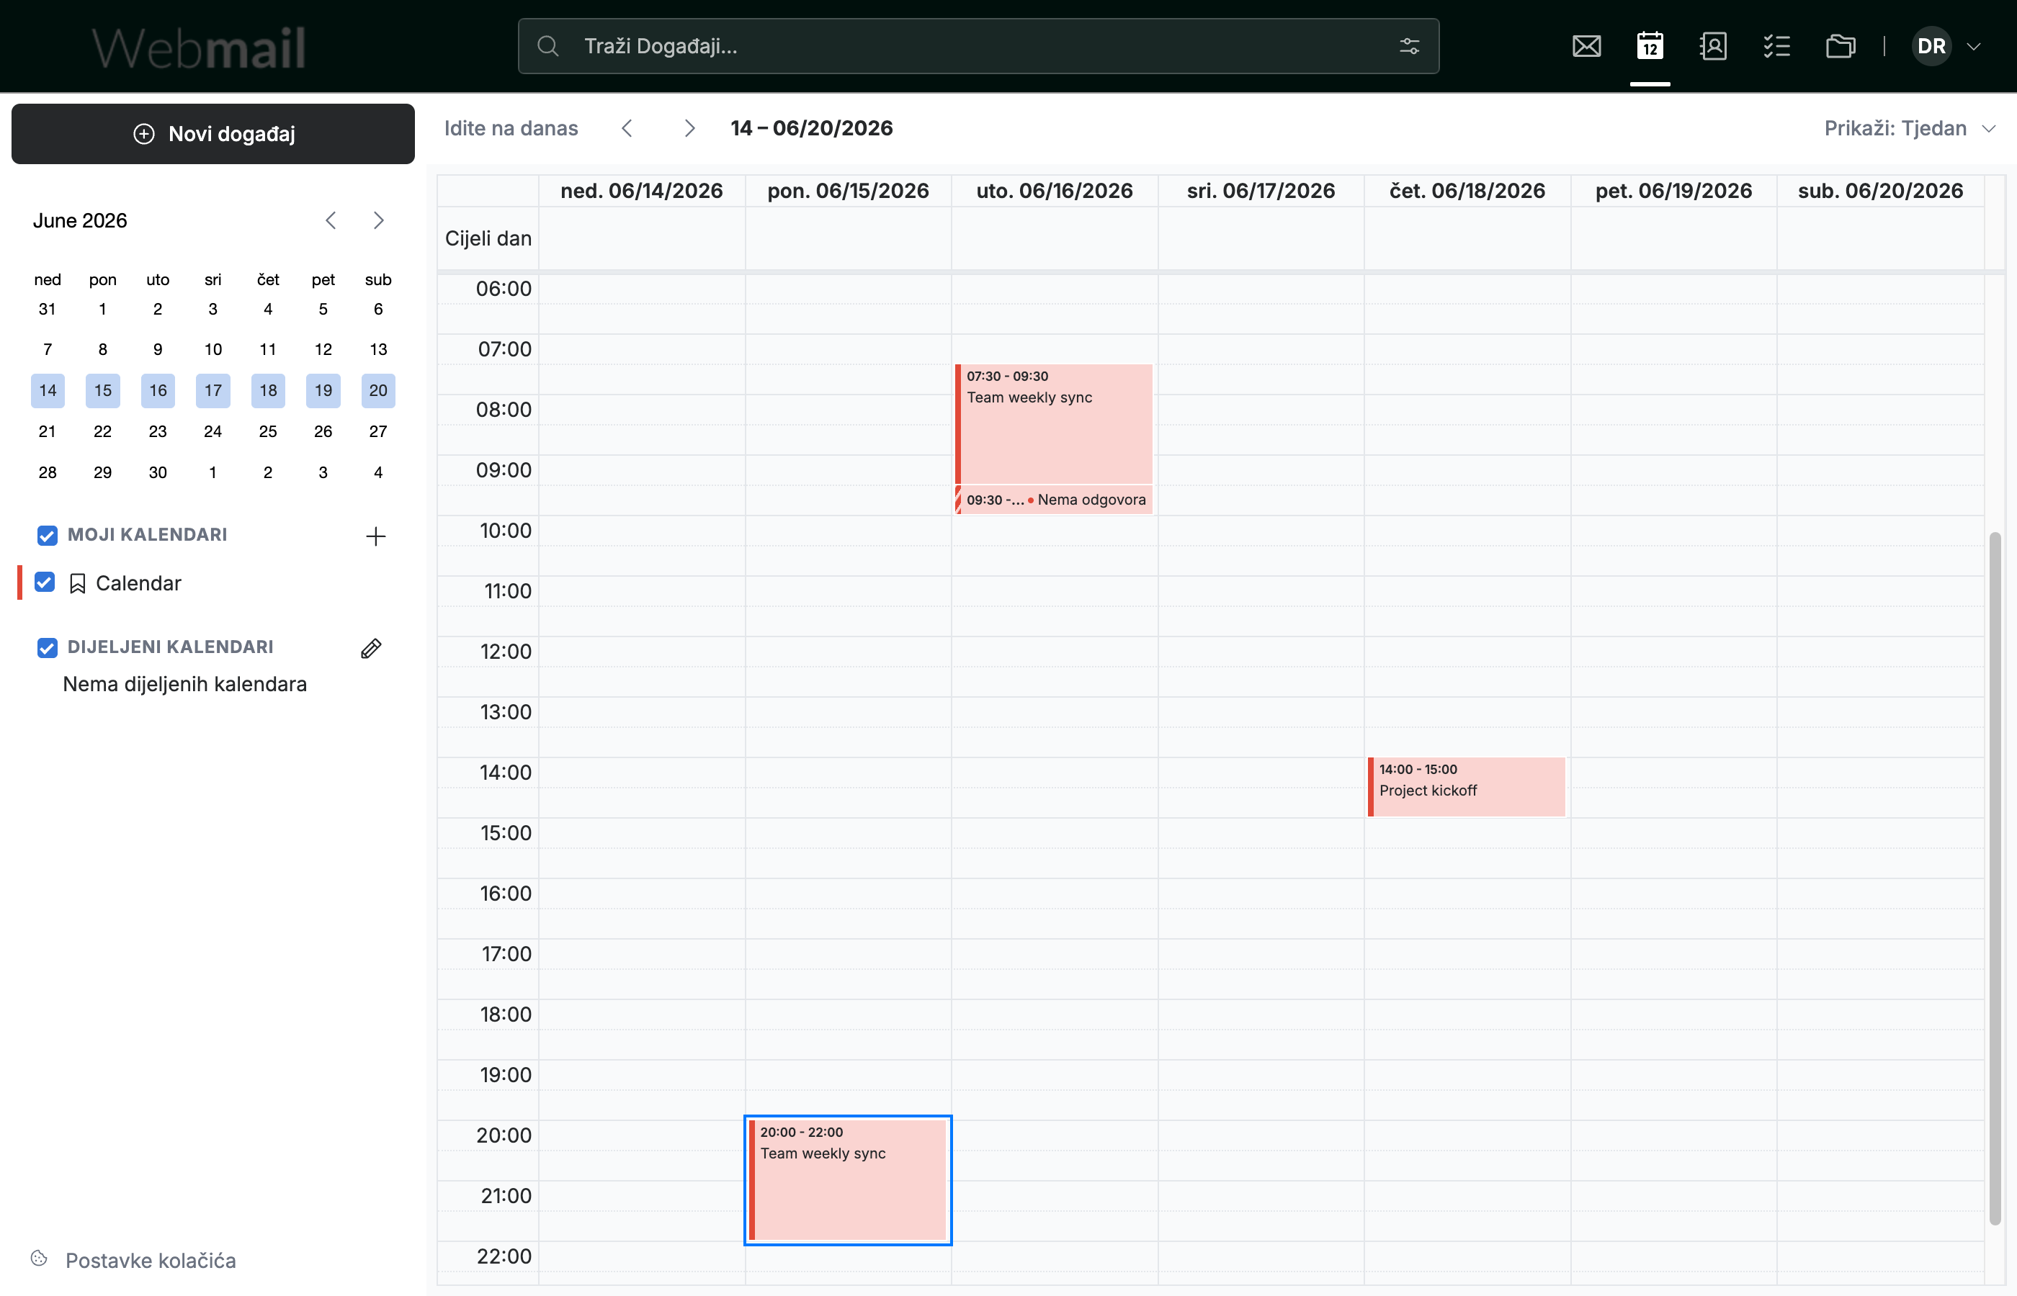
Task: Select June 26 in mini calendar
Action: point(323,432)
